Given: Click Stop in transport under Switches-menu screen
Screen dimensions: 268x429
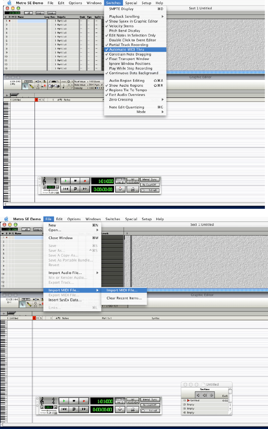Looking at the screenshot, I should 75,181.
